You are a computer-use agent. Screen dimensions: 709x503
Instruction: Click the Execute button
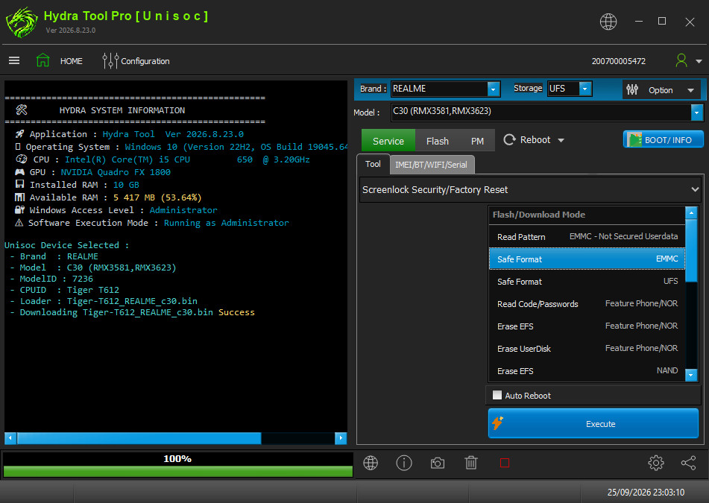pos(593,423)
